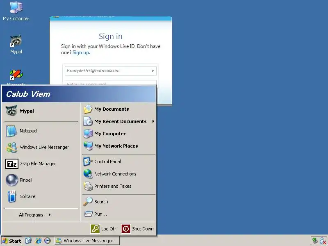Click the Log Off key icon
328x246 pixels.
[x=95, y=229]
